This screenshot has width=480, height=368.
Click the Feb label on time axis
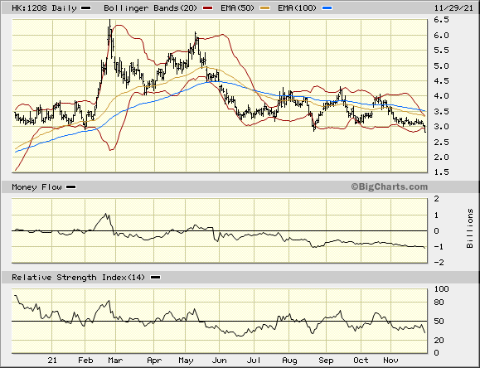click(85, 360)
